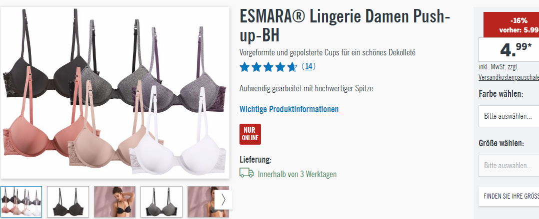539x219 pixels.
Task: Select the grey bra thumbnail
Action: (x=161, y=202)
